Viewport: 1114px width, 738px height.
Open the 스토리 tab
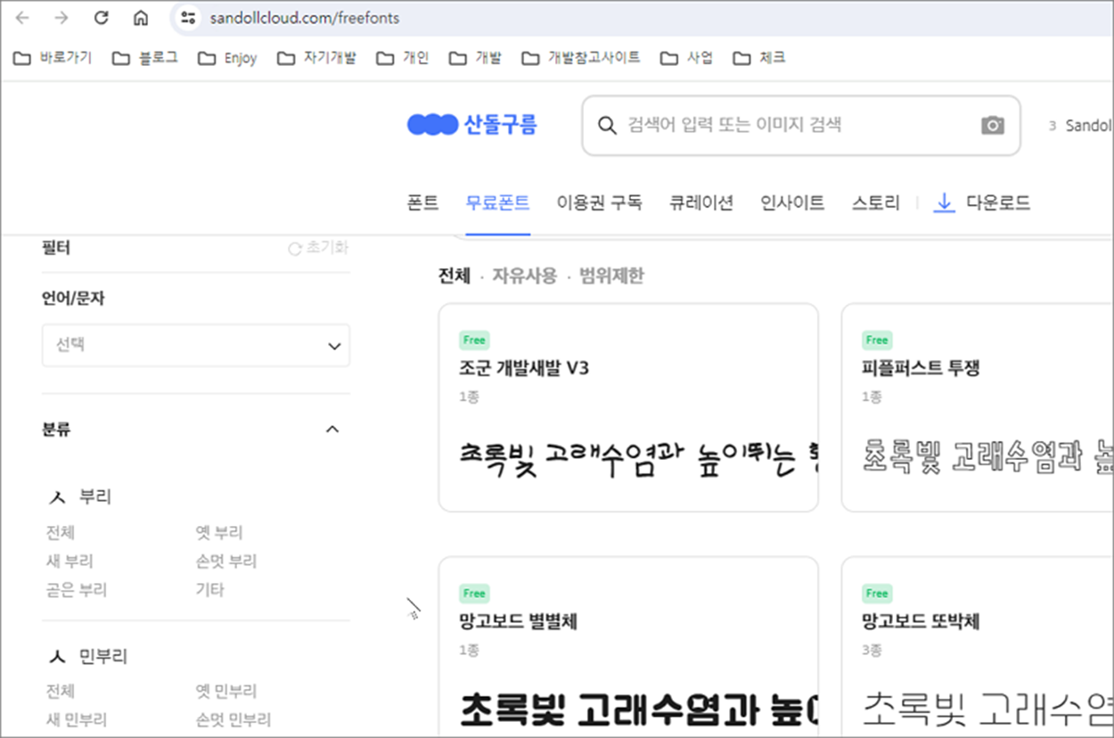tap(875, 203)
